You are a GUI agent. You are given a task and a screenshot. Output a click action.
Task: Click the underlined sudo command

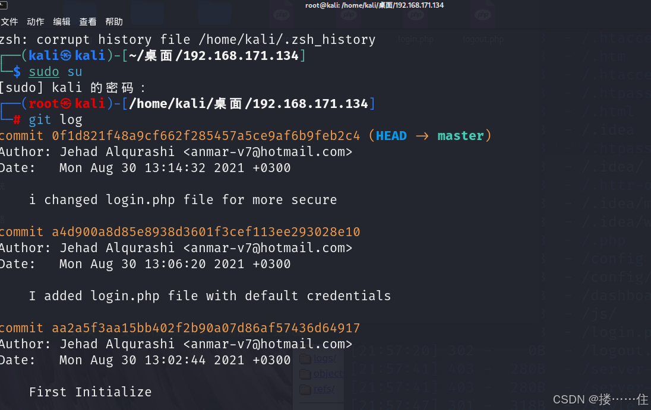click(44, 72)
